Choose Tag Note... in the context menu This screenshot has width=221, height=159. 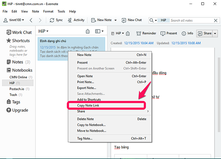110,139
